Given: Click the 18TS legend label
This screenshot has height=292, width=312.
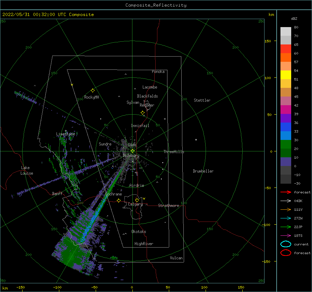Looking at the screenshot, I should click(298, 236).
